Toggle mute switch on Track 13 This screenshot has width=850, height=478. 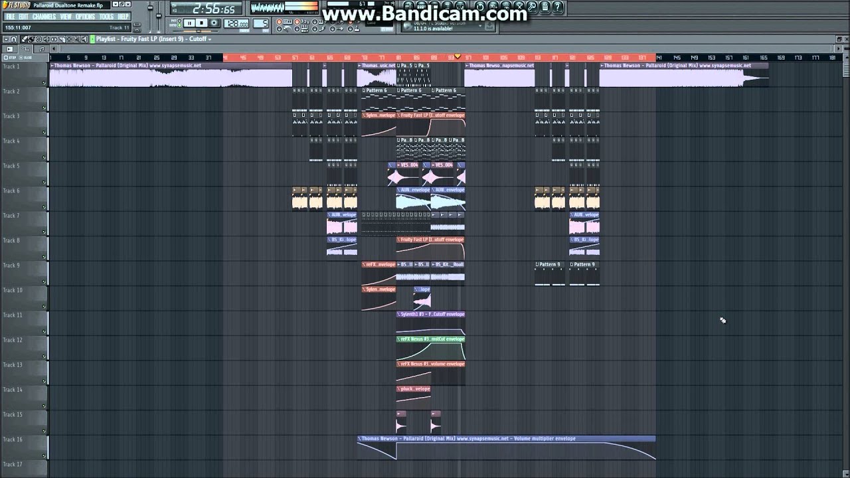44,381
